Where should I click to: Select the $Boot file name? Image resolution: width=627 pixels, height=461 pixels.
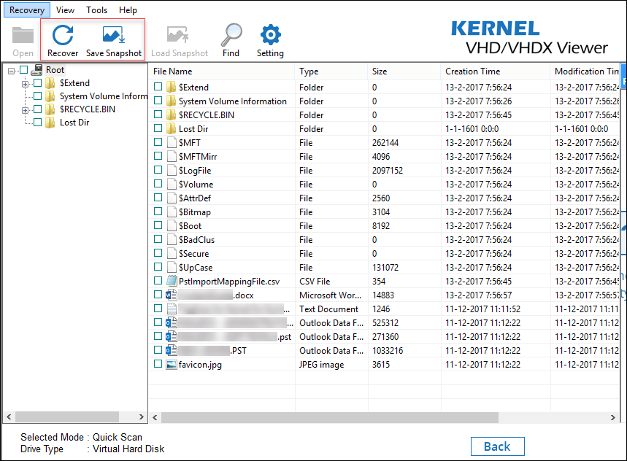point(190,226)
